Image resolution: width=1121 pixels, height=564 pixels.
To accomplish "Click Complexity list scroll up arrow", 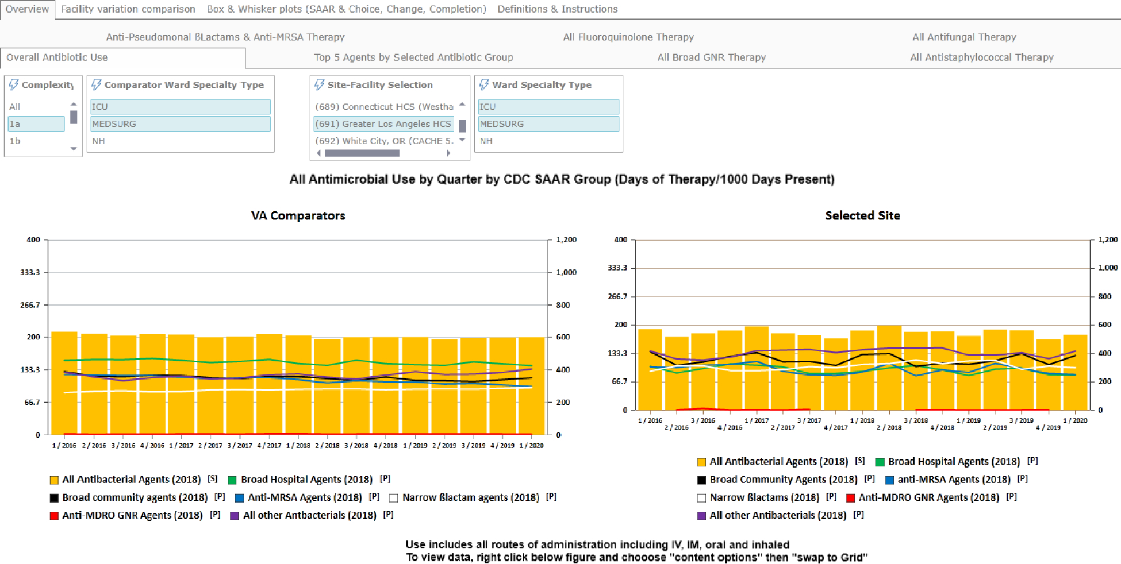I will pyautogui.click(x=74, y=104).
